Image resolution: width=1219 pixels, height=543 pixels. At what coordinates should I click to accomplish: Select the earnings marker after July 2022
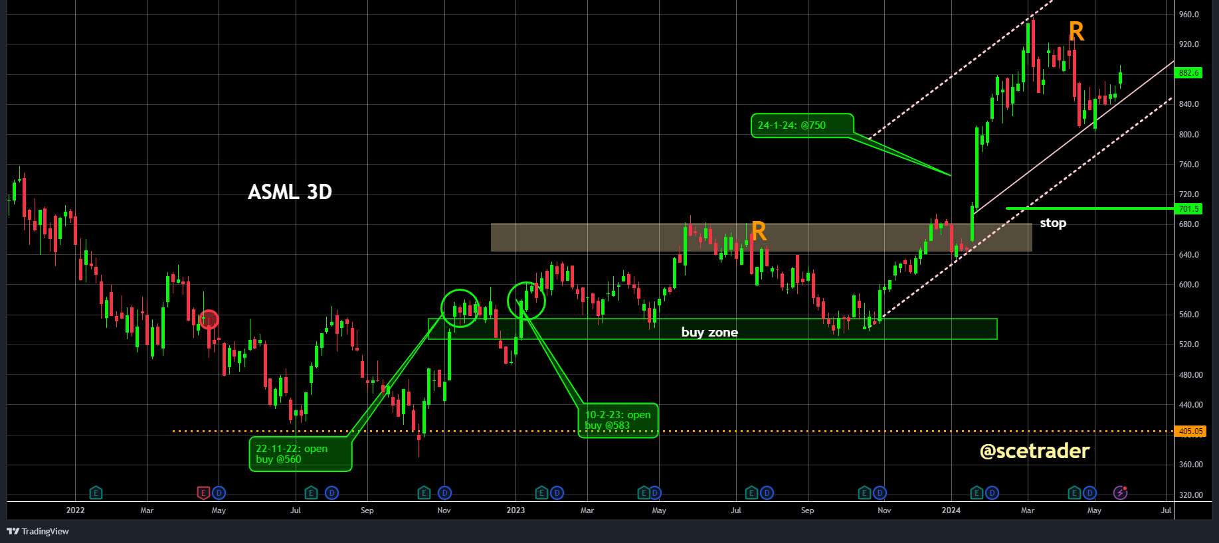click(x=311, y=493)
